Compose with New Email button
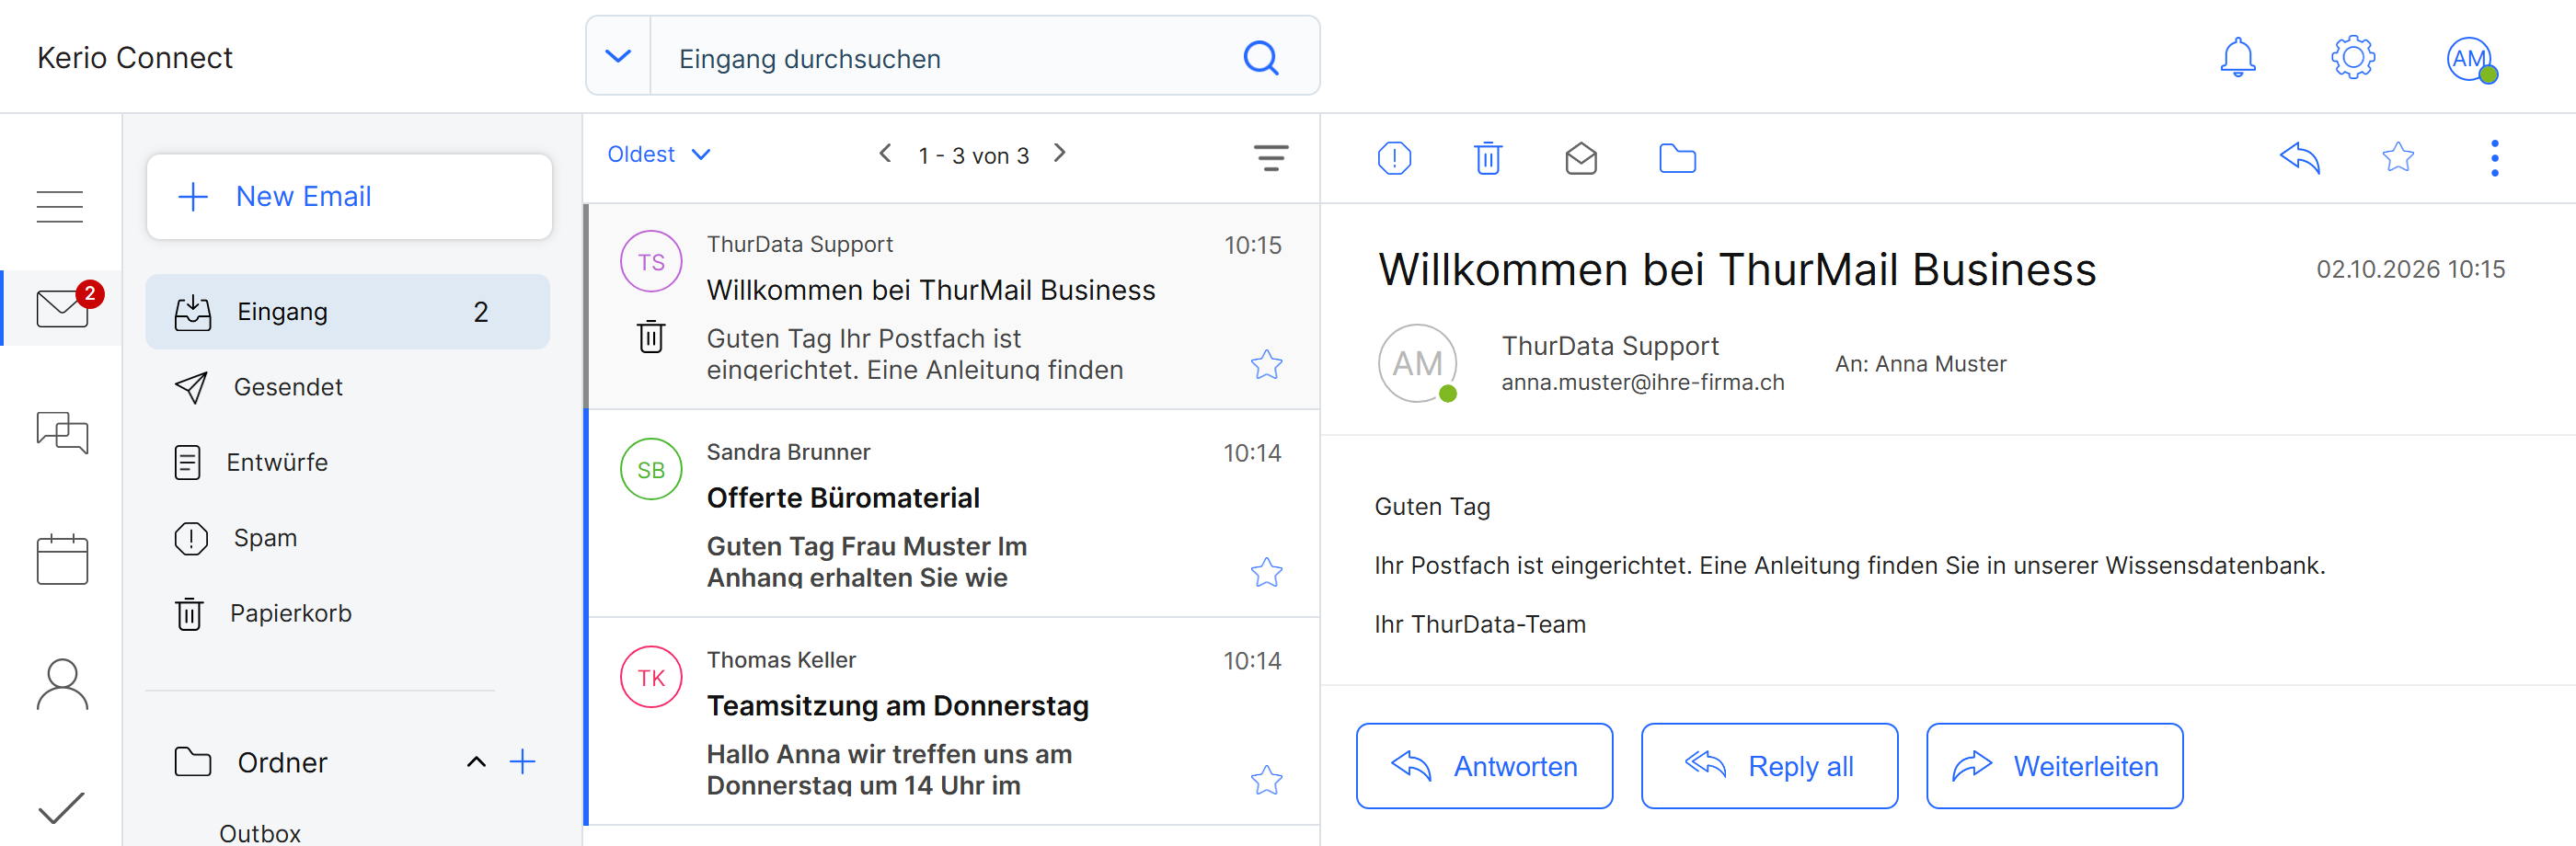The image size is (2576, 846). [x=349, y=196]
